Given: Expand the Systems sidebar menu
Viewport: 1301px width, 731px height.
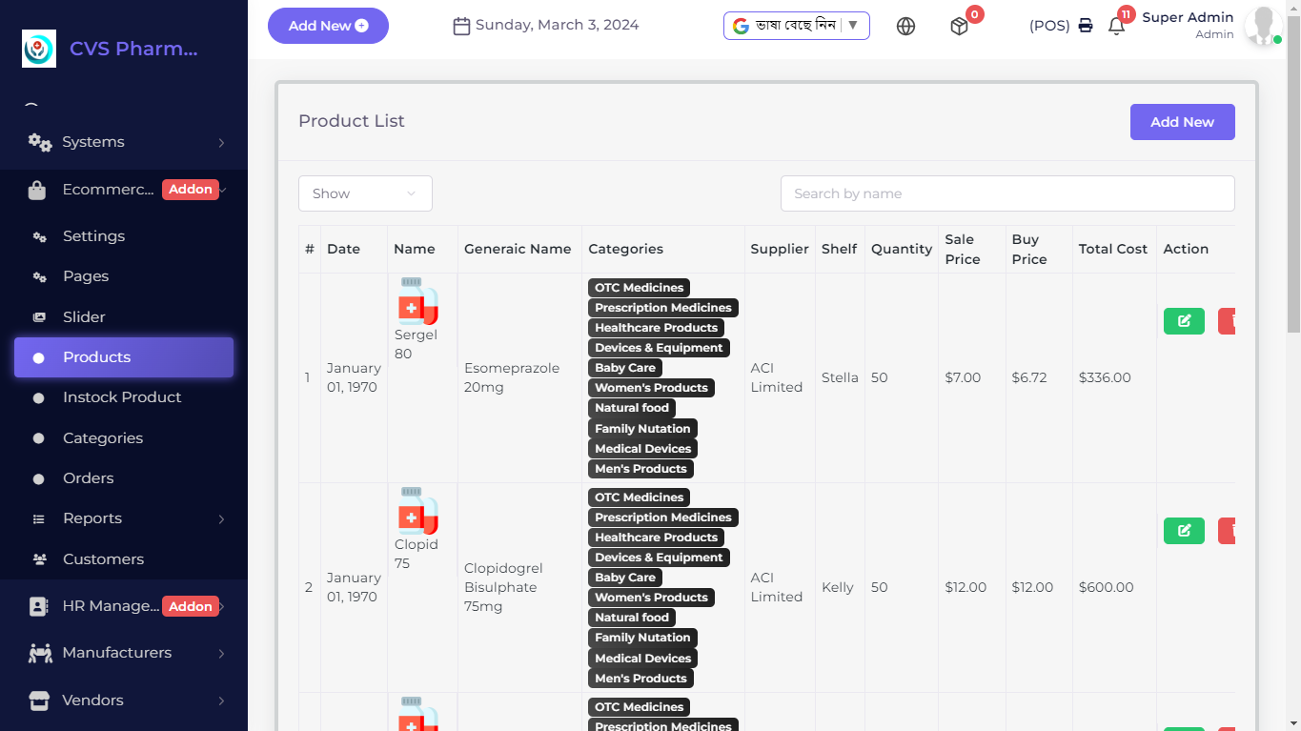Looking at the screenshot, I should [124, 142].
